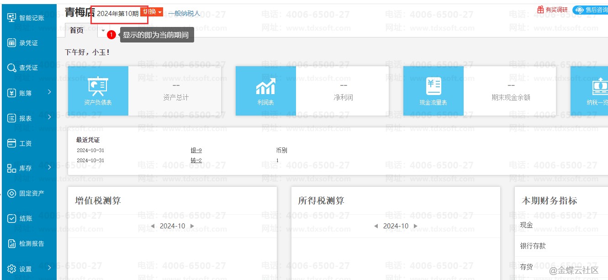
Task: Expand the 设置 submenu arrow
Action: coord(49,268)
